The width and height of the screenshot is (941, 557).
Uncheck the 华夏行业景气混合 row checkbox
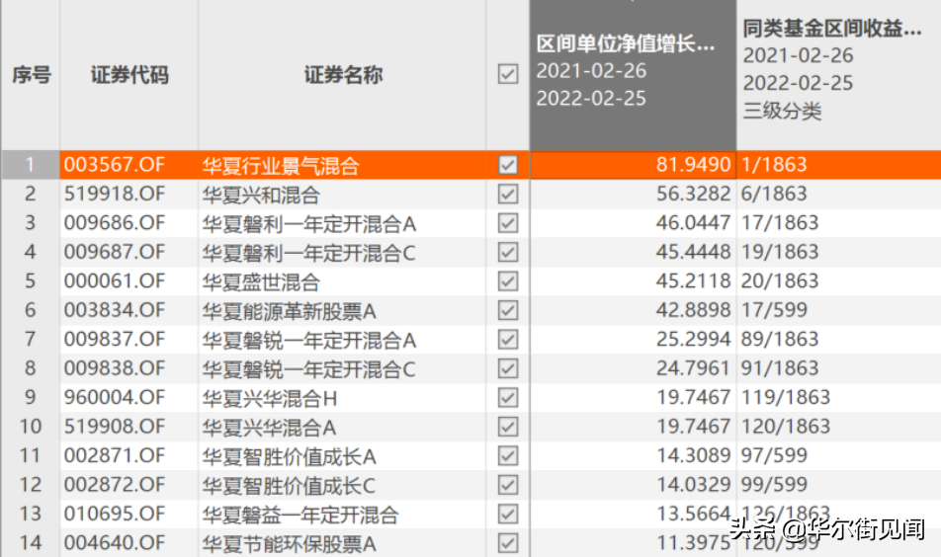[x=508, y=165]
